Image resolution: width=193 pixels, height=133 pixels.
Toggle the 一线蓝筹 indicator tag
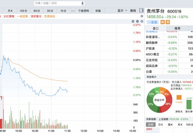point(23,16)
